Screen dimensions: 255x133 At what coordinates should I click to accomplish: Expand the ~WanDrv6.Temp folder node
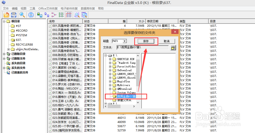(x=110, y=63)
